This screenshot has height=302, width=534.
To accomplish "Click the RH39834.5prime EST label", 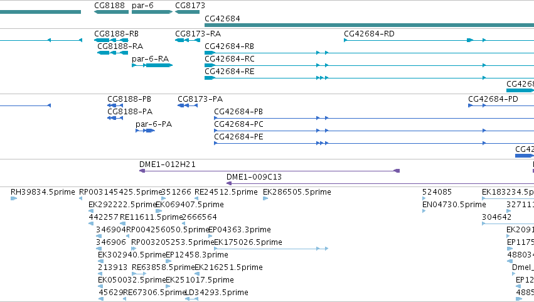I will point(43,192).
